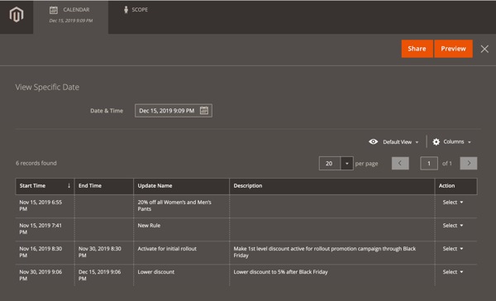The height and width of the screenshot is (301, 496).
Task: Click 'Activate for initial rollout' update name
Action: point(167,249)
